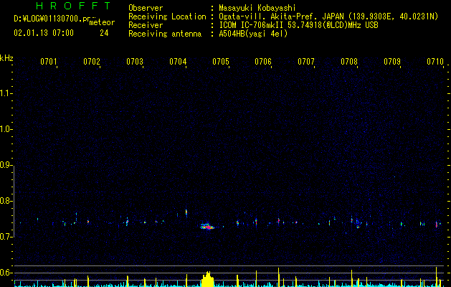Select the meteor count value 24
The image size is (451, 287).
(104, 33)
